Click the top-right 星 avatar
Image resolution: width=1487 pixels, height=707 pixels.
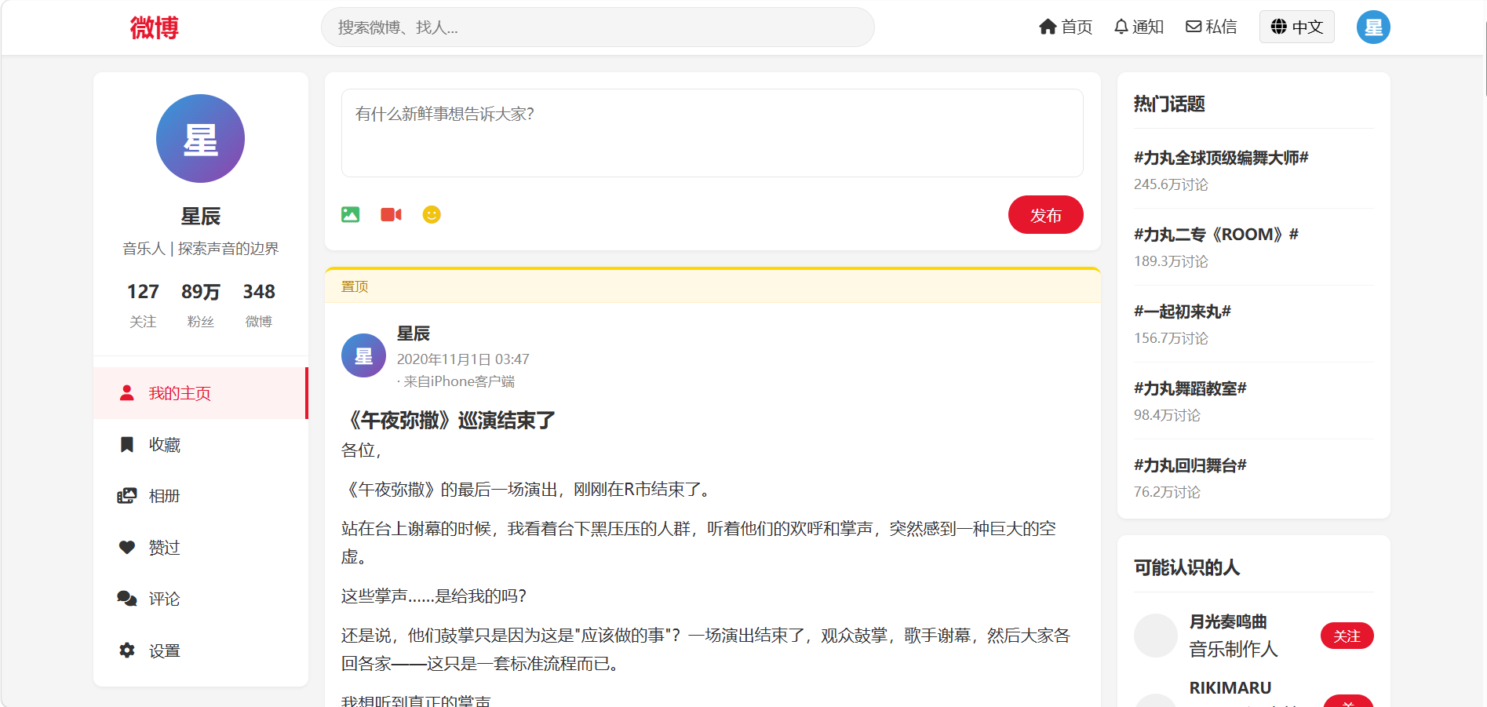click(x=1373, y=27)
